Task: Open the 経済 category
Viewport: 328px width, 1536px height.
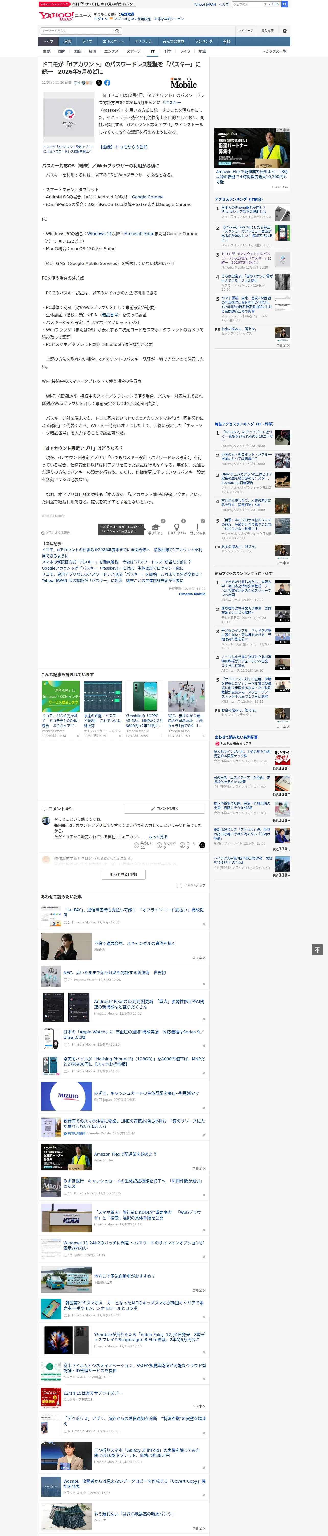Action: click(x=92, y=51)
